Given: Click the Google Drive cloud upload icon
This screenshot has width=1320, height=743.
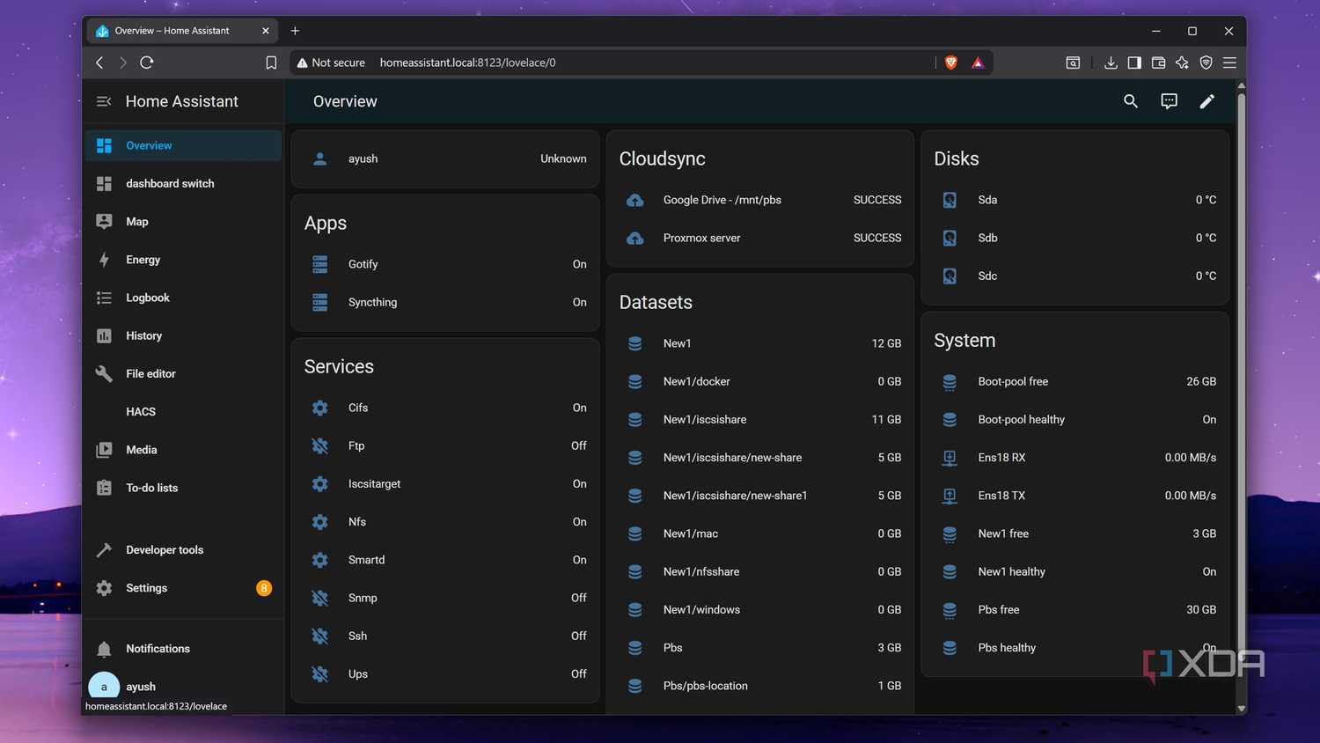Looking at the screenshot, I should pyautogui.click(x=634, y=200).
